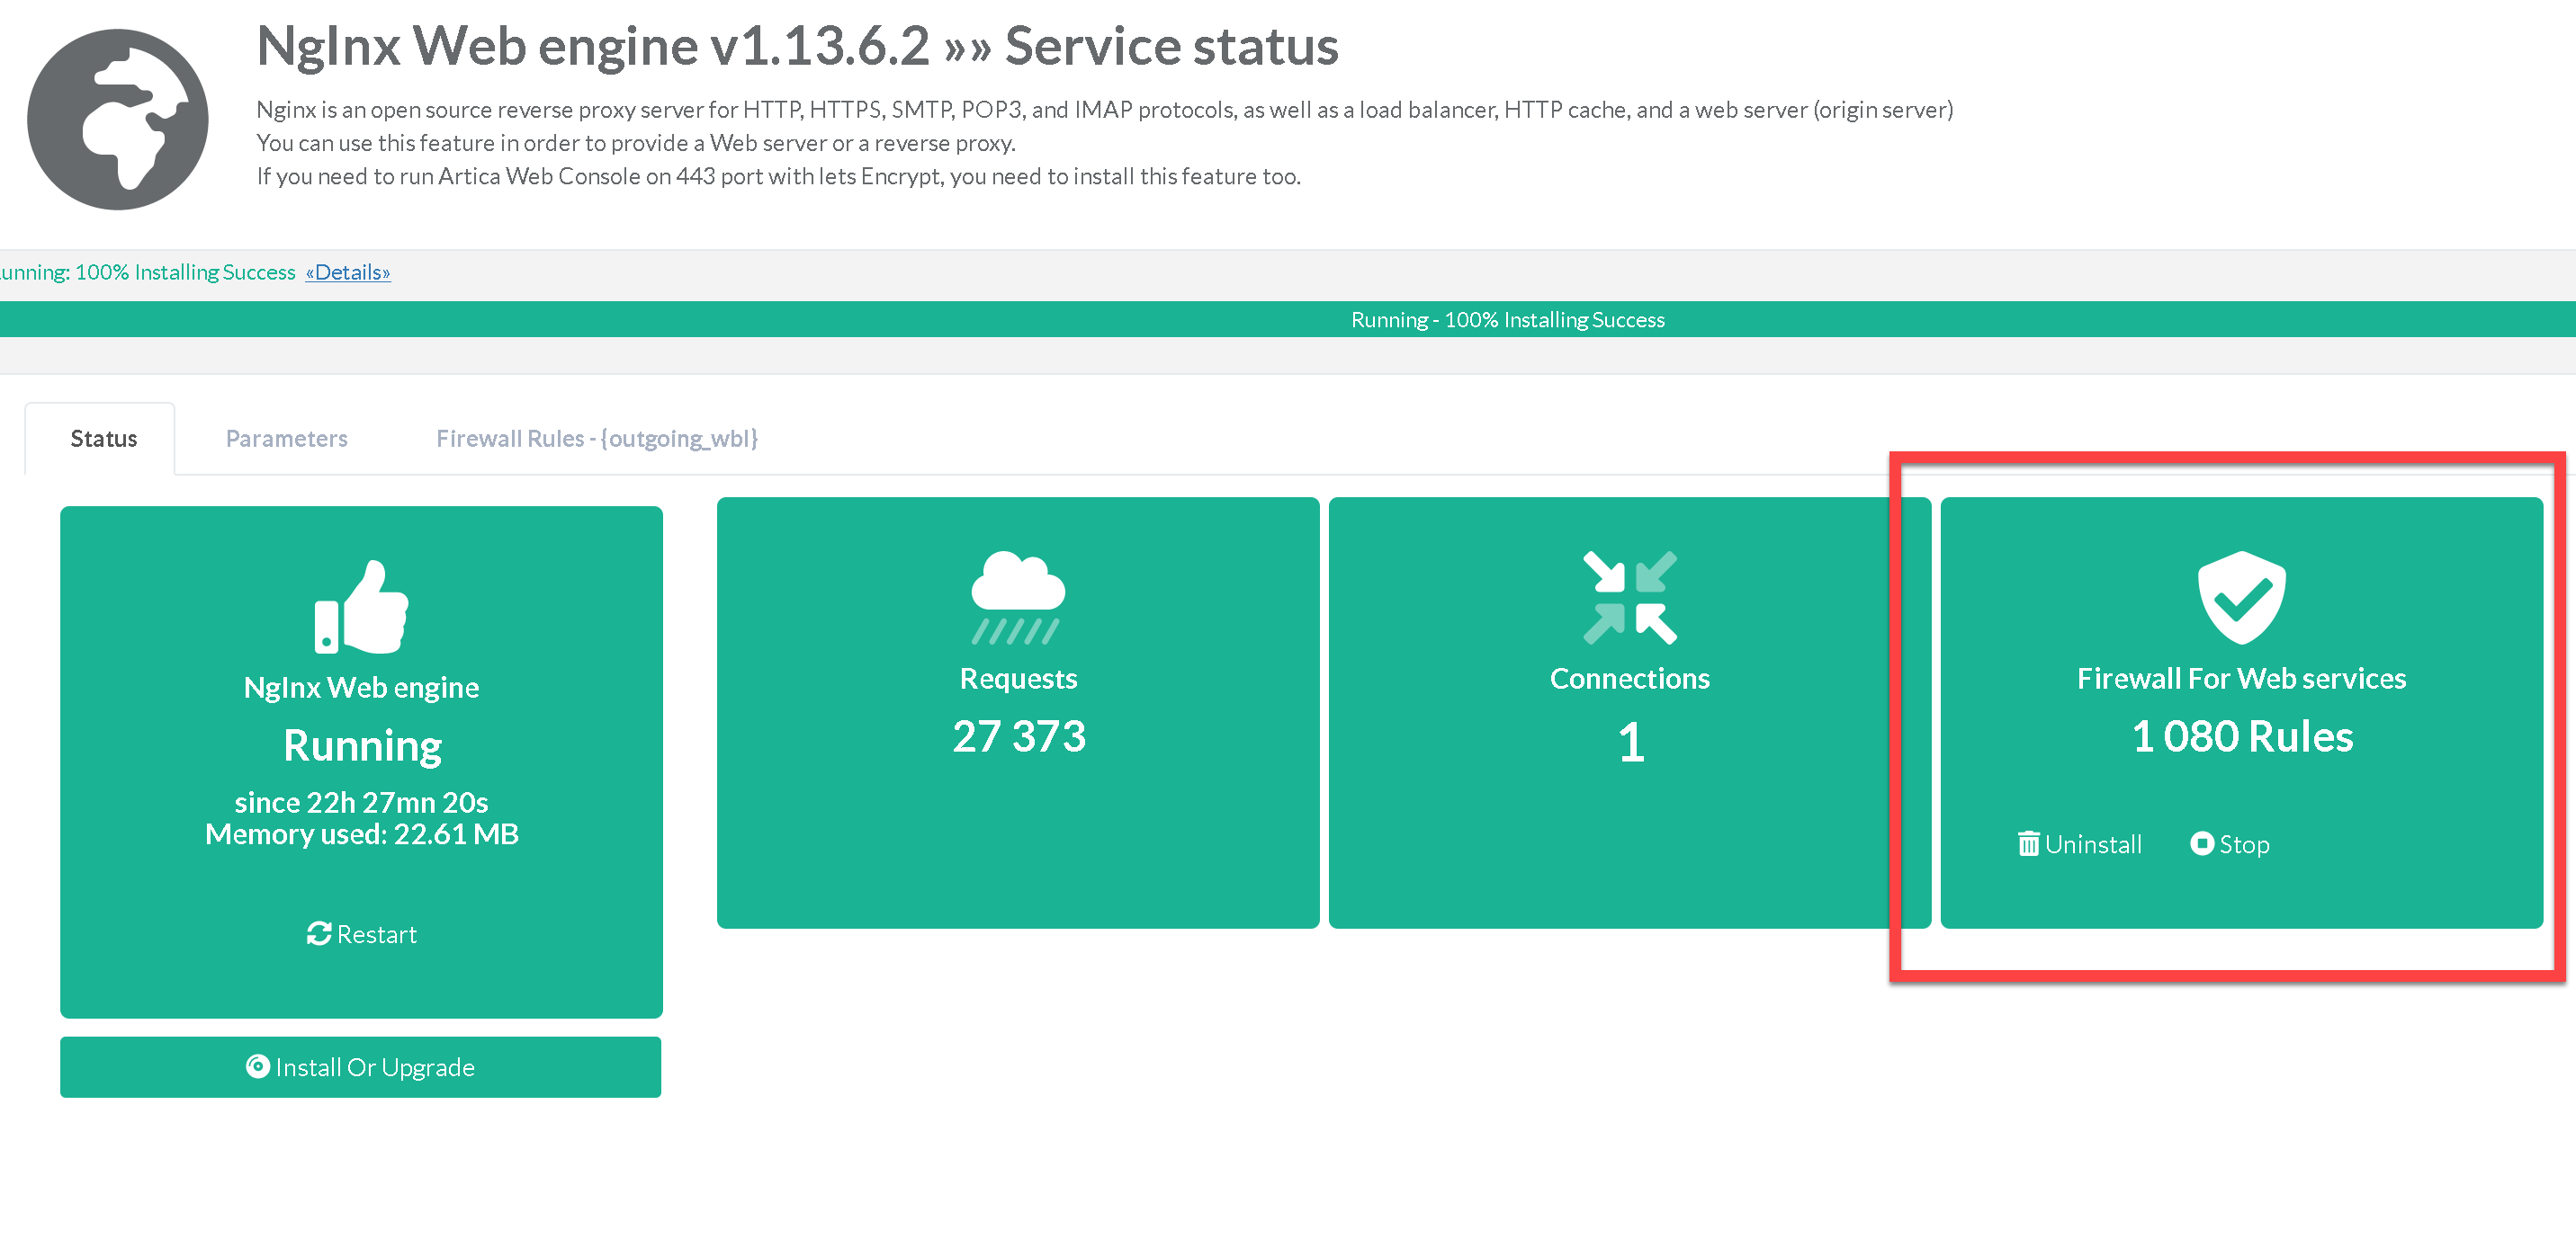This screenshot has width=2576, height=1247.
Task: Click the stop circle icon next to Stop
Action: 2201,843
